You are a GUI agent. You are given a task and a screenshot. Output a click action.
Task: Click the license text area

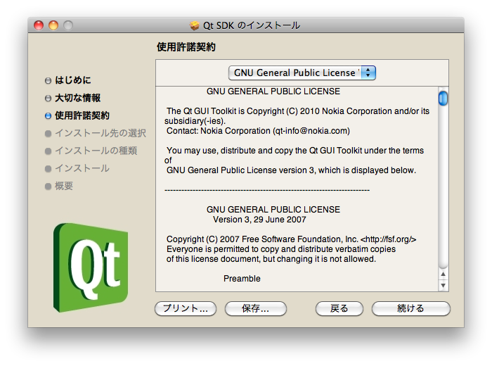295,190
